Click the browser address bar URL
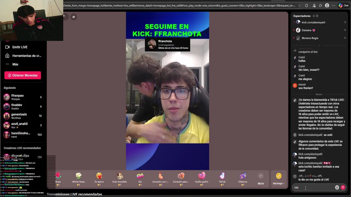Screen dimensions: 351x197 coord(179,5)
